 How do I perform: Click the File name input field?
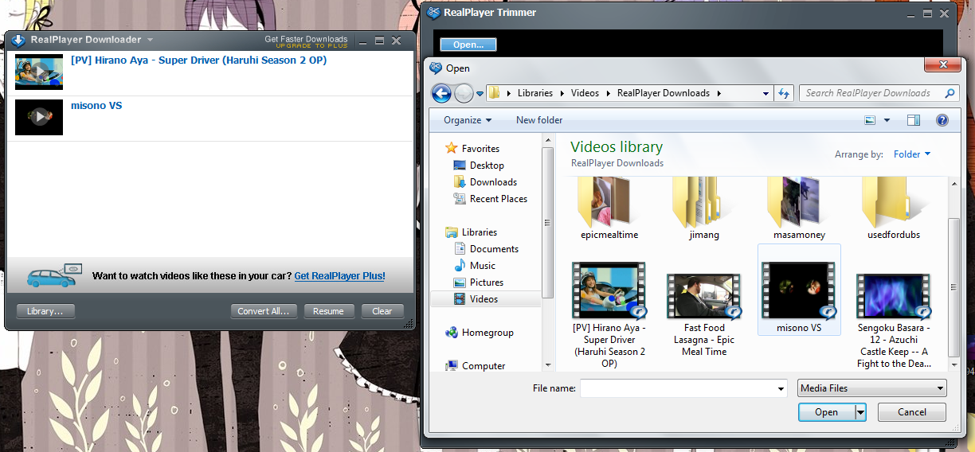click(x=678, y=388)
